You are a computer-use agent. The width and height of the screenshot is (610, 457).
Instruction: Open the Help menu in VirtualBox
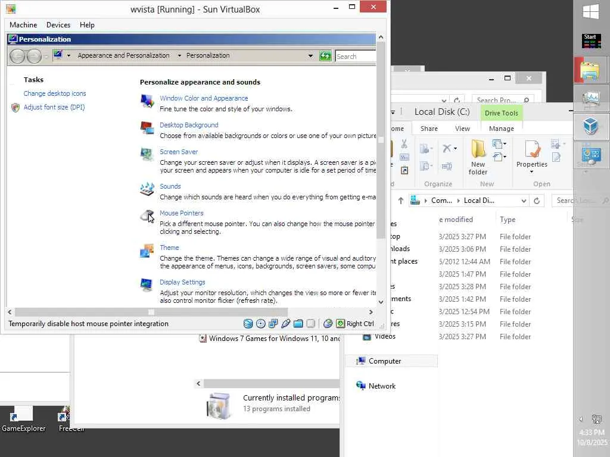[x=87, y=25]
